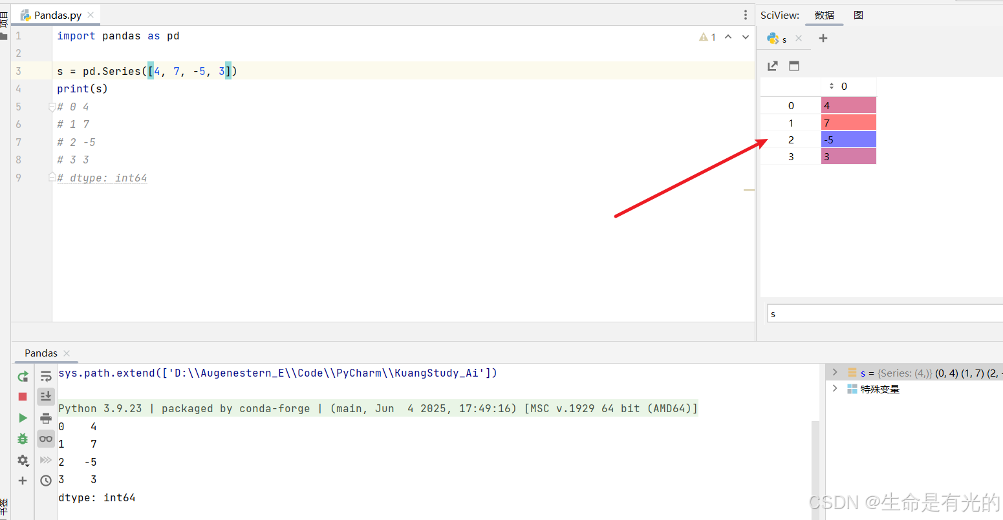Print console output with printer icon
1003x520 pixels.
46,418
